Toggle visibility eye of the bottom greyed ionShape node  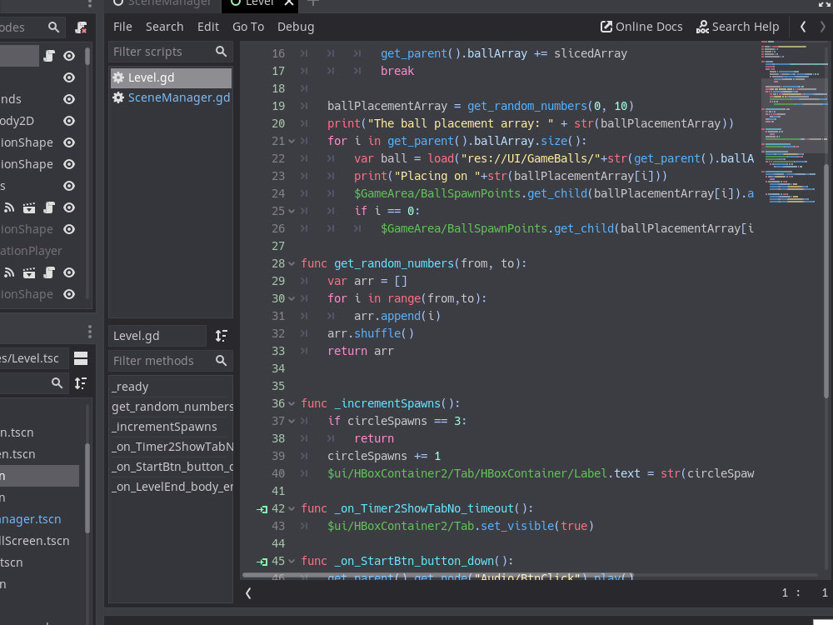point(69,294)
